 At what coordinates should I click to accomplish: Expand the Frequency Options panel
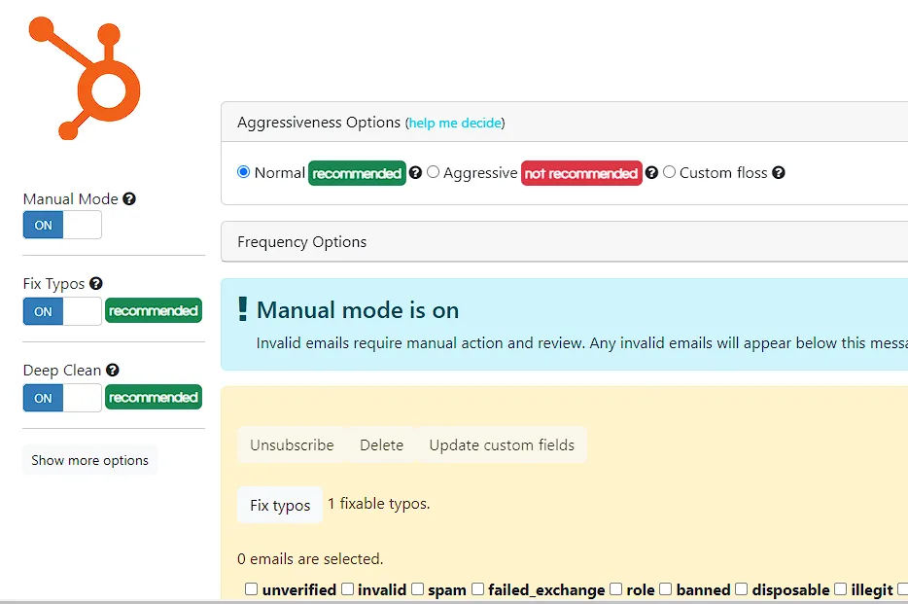point(564,241)
